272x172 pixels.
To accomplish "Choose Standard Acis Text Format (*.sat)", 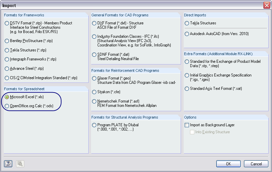I will 187,89.
